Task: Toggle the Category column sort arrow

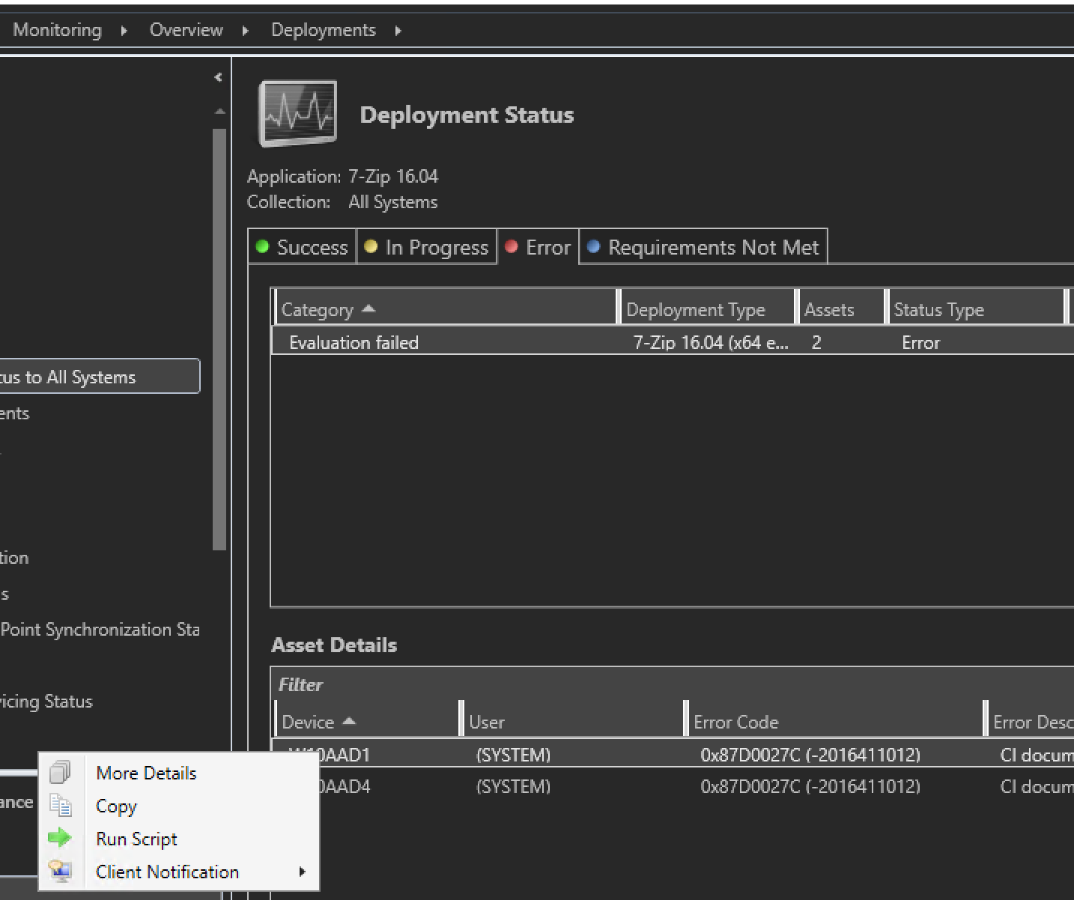Action: (x=368, y=308)
